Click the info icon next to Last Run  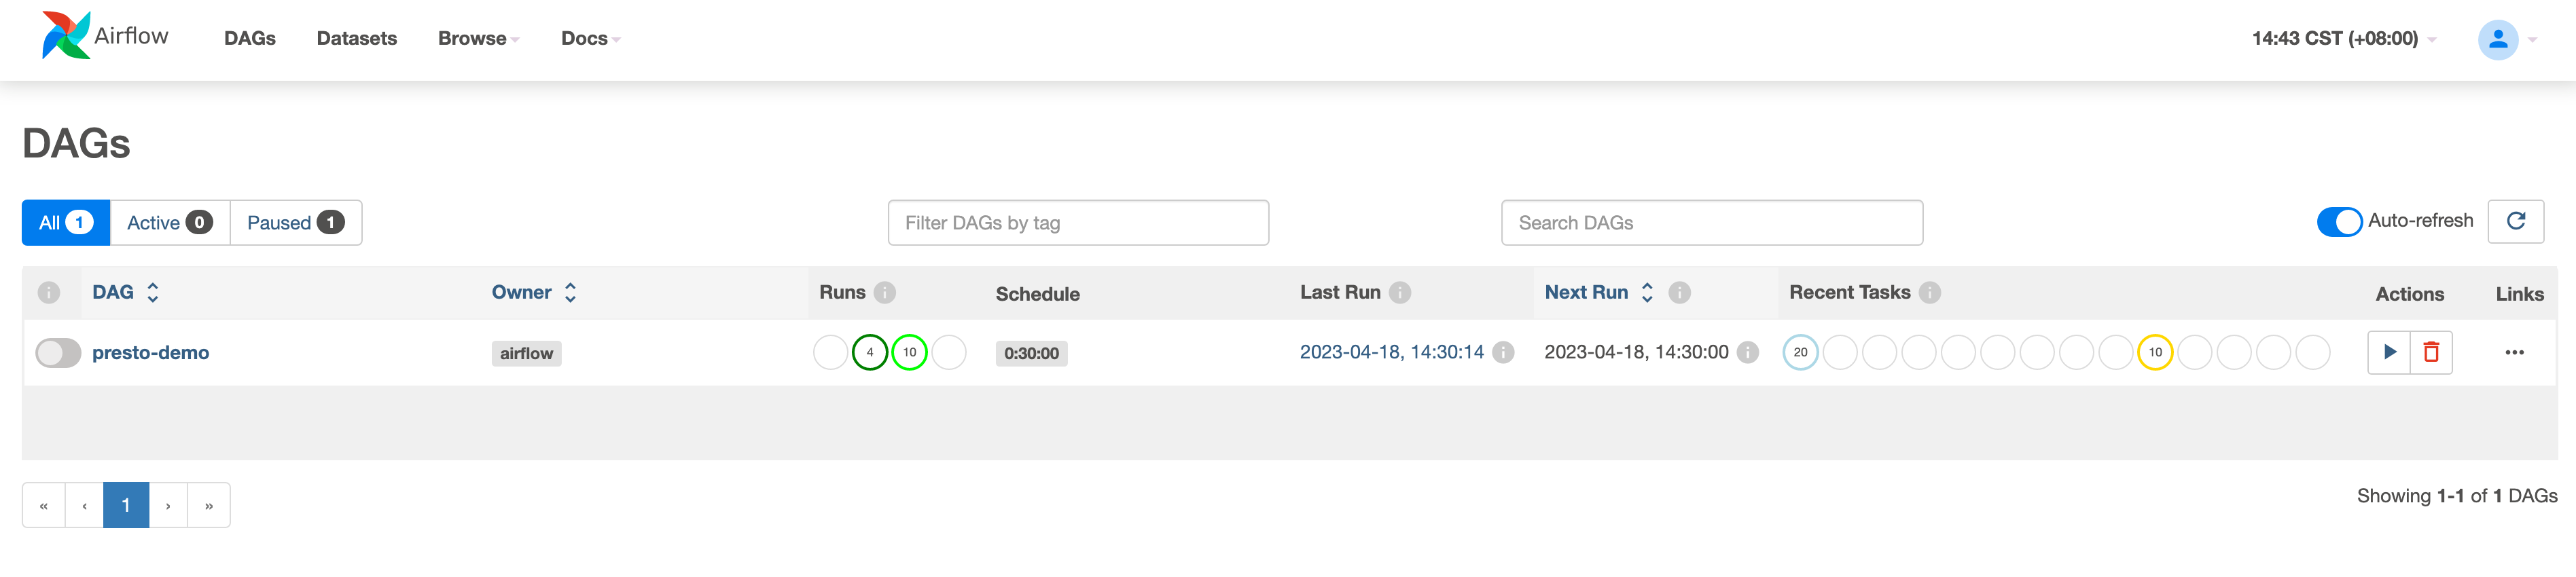(1400, 292)
